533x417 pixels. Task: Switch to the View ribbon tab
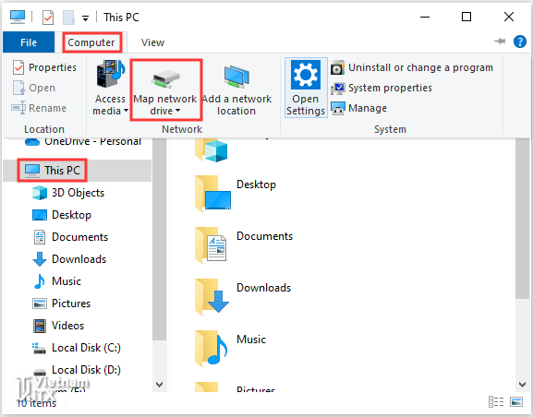153,42
